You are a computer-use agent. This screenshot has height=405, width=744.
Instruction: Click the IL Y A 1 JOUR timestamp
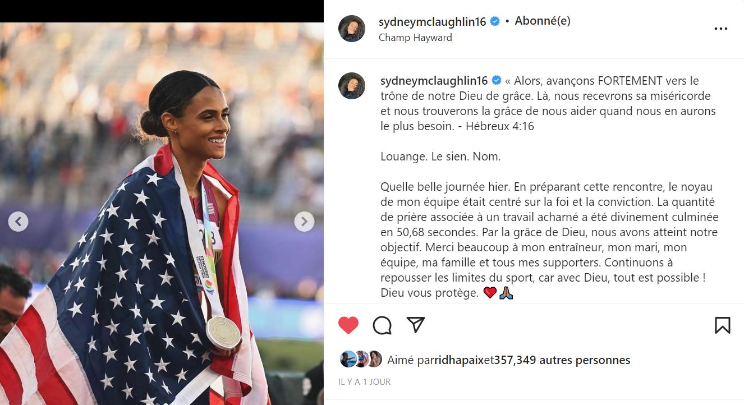[365, 382]
